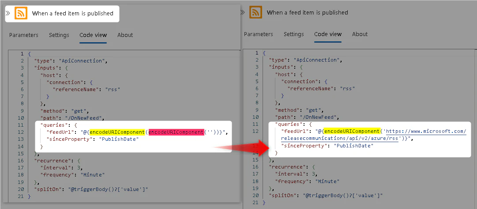Image resolution: width=477 pixels, height=209 pixels.
Task: Select the Code view tab in the left panel
Action: (x=93, y=35)
